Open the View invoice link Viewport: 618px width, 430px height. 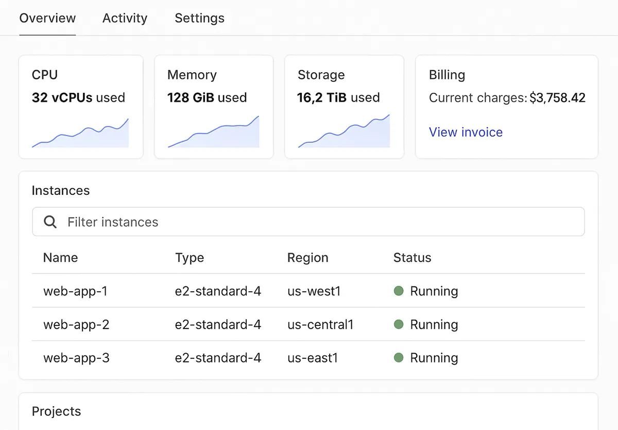click(466, 132)
